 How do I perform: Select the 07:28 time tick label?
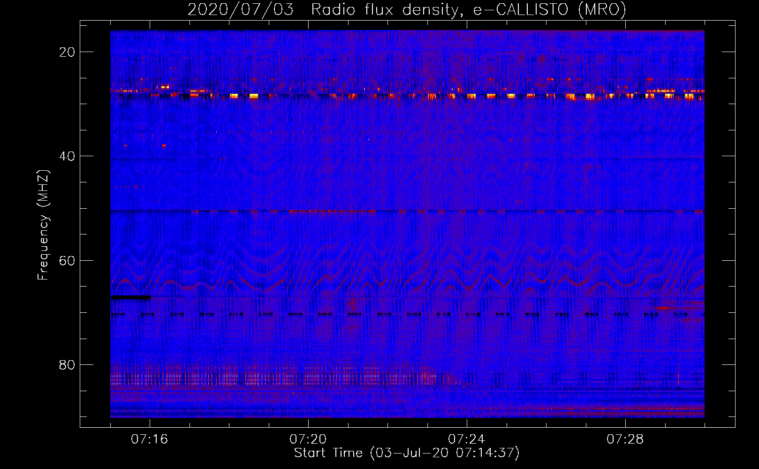tap(625, 439)
